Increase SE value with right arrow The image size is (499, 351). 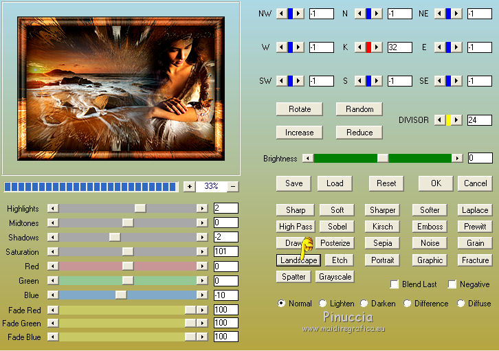456,81
